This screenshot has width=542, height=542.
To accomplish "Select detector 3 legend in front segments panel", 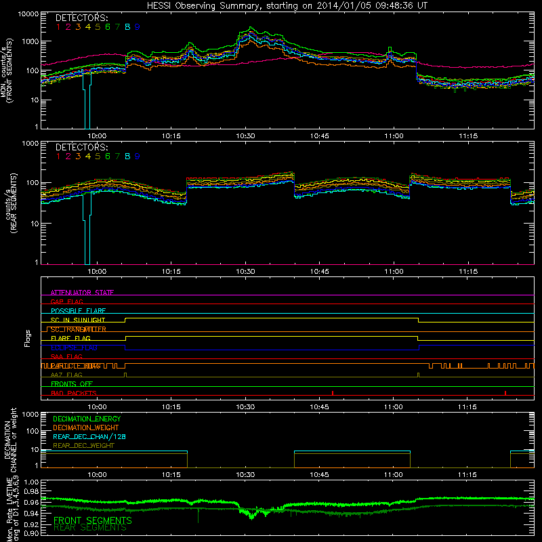I will [x=78, y=27].
